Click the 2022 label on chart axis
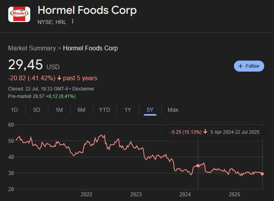The width and height of the screenshot is (274, 201). (86, 194)
